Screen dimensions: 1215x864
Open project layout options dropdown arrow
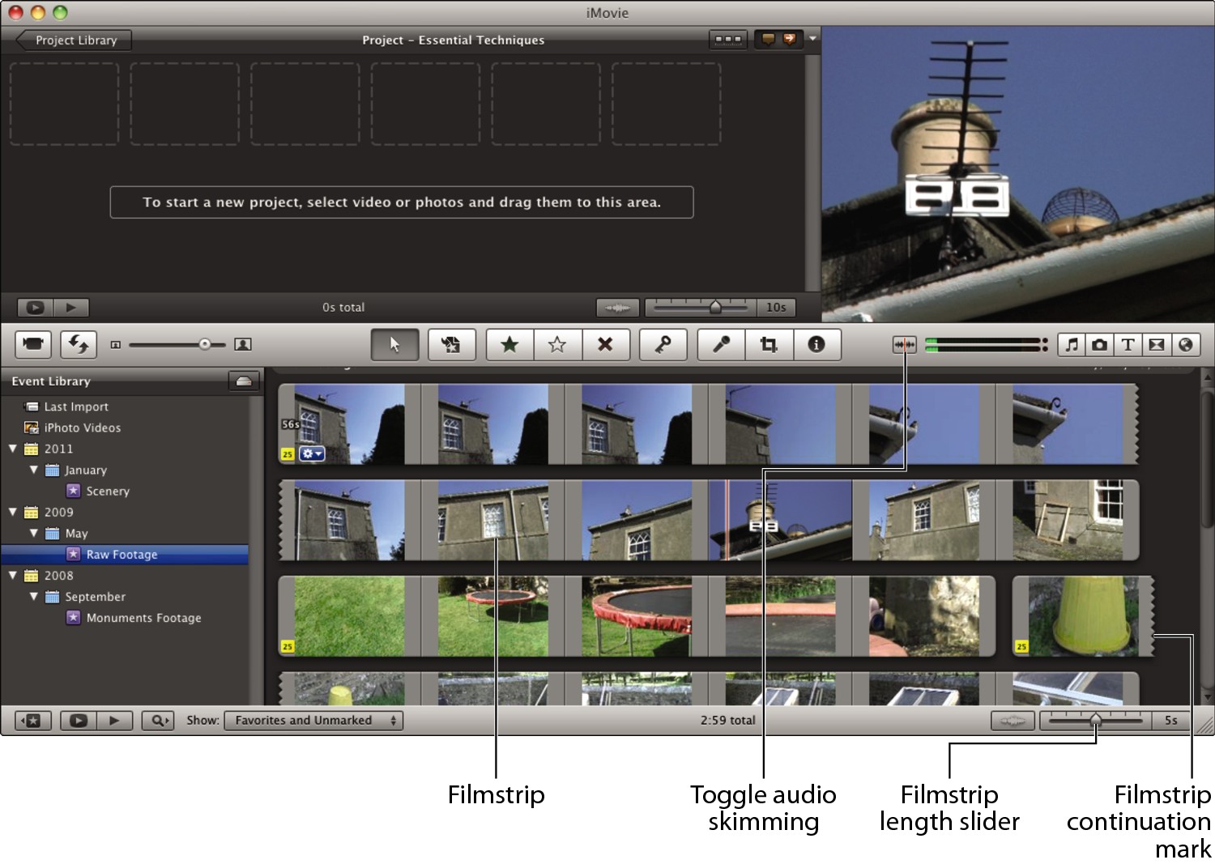812,38
